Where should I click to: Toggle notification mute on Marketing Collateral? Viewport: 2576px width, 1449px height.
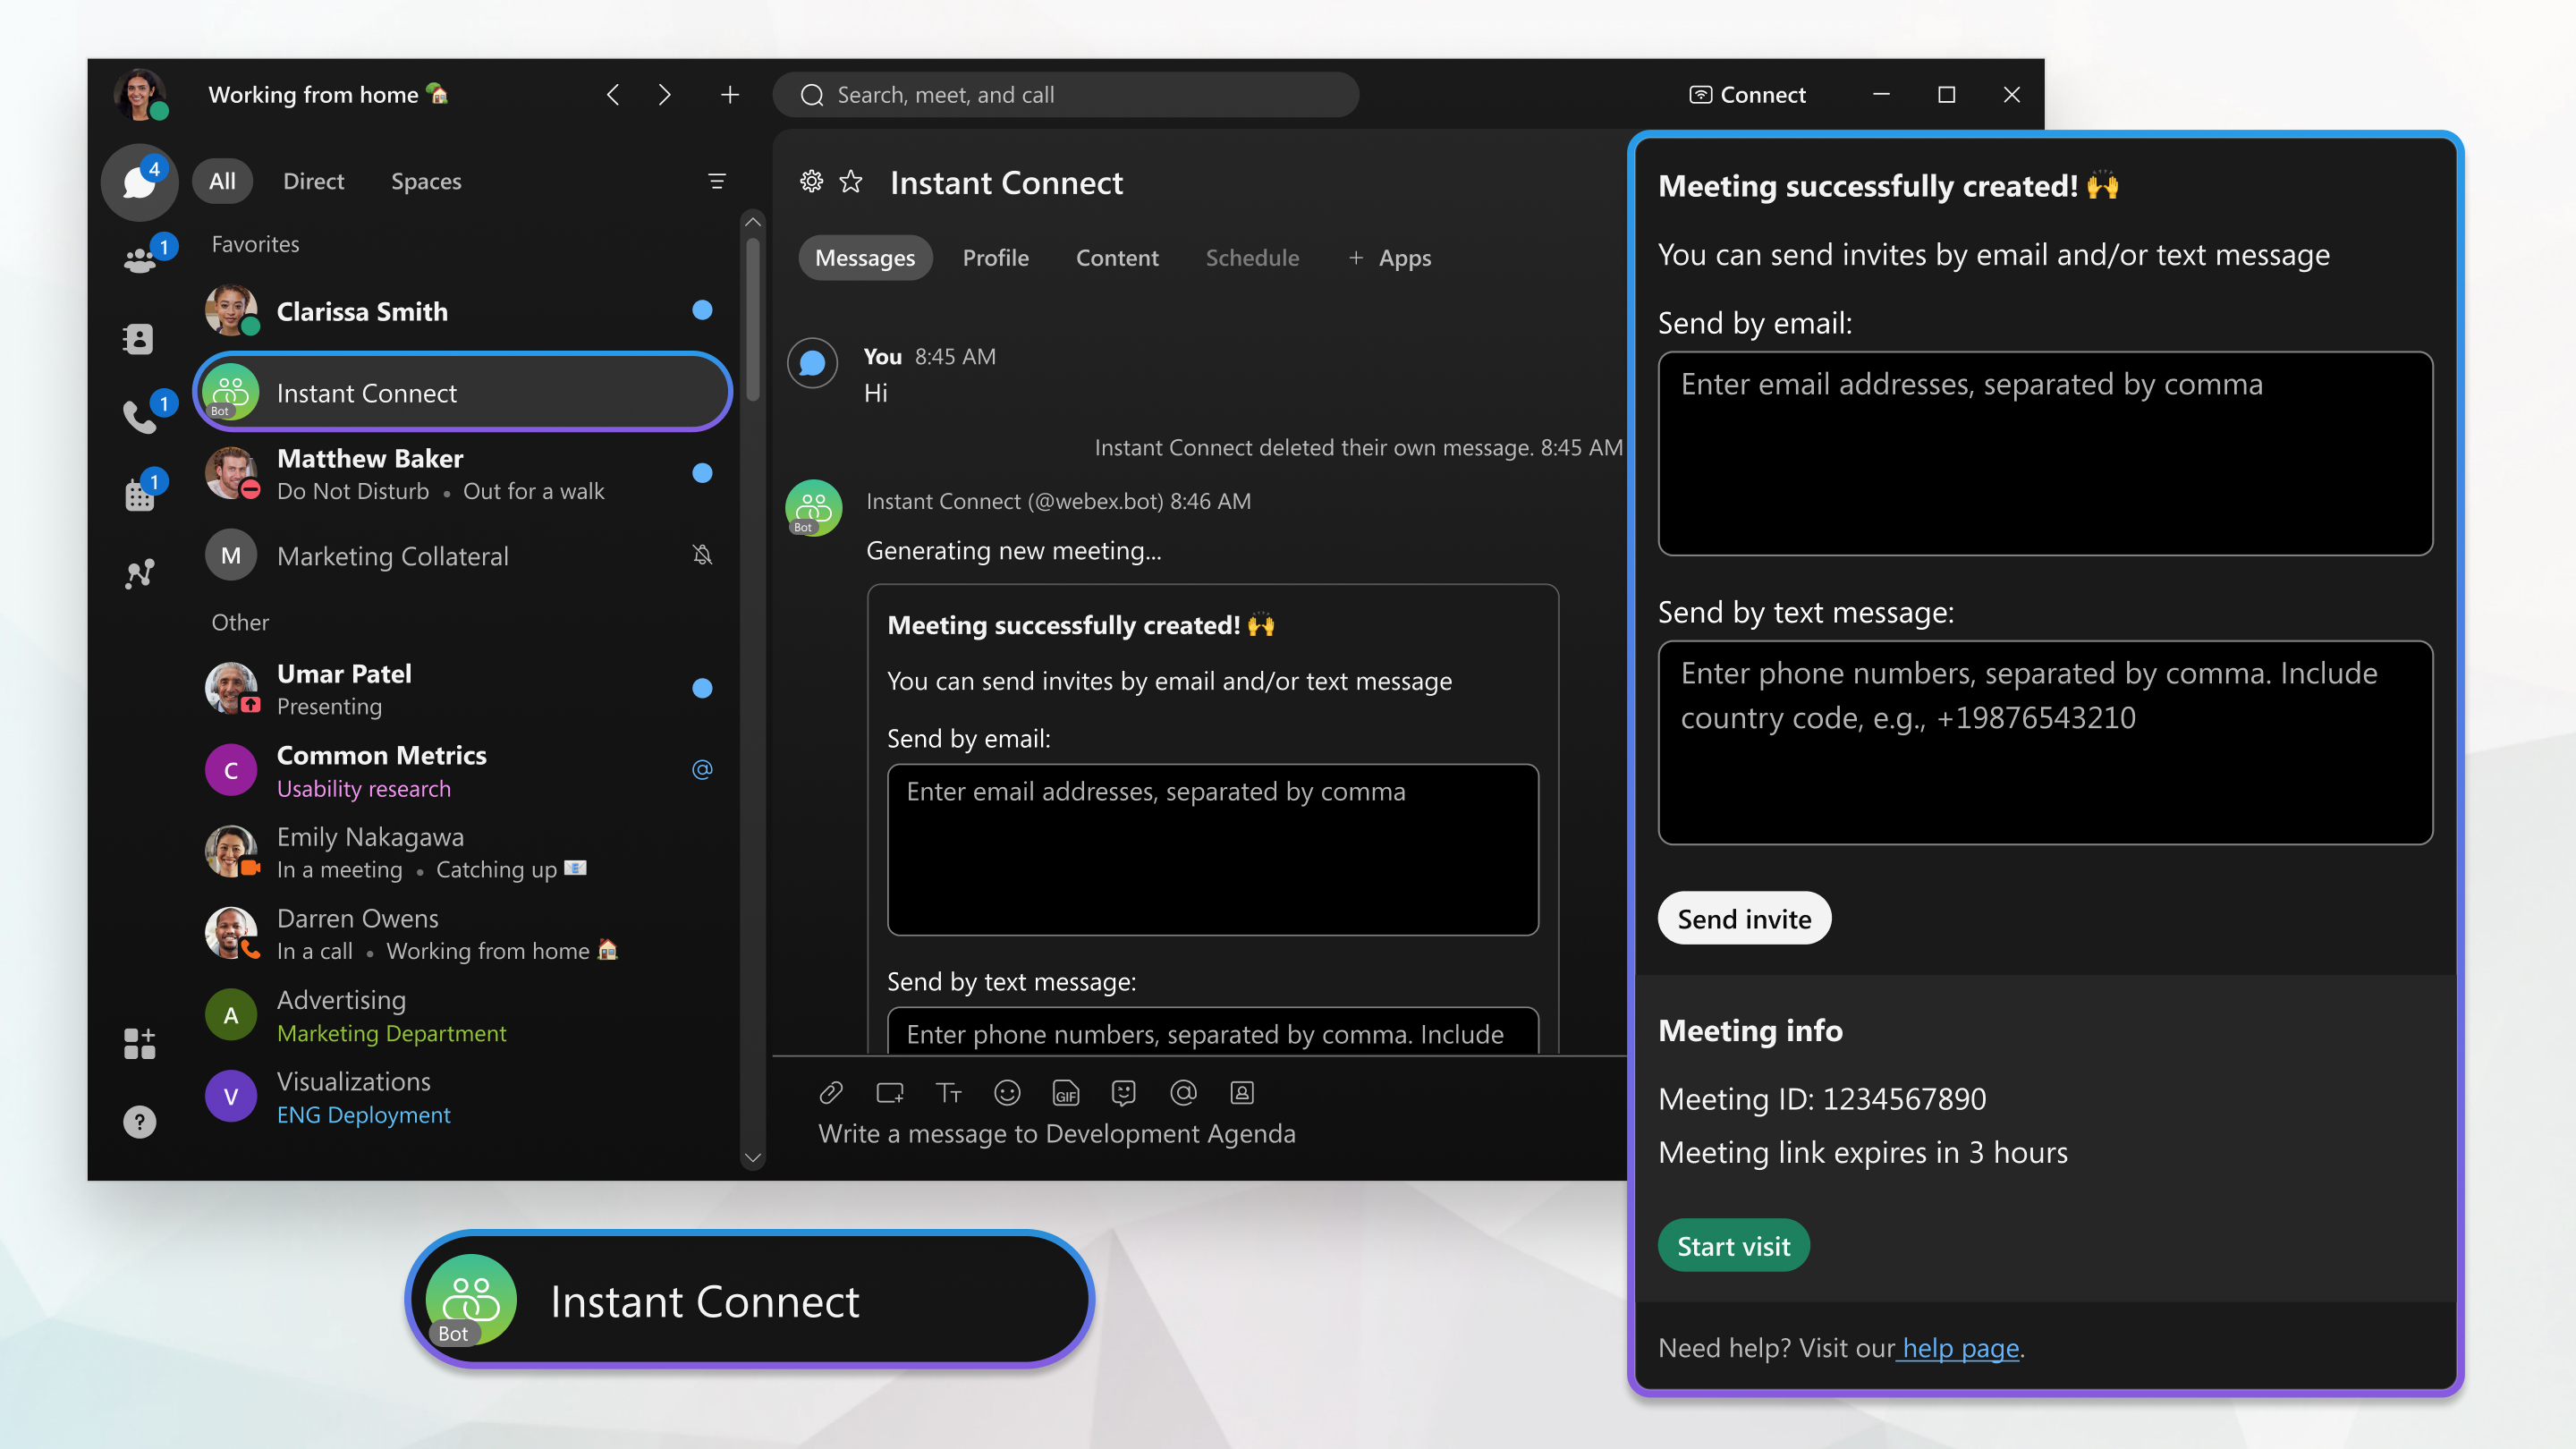(x=700, y=555)
